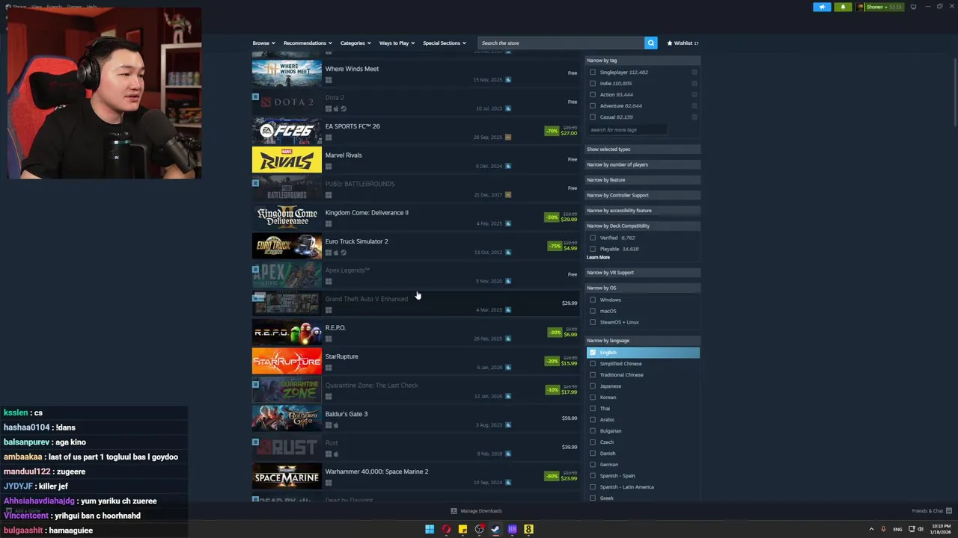Open the Browse dropdown menu
Screen dimensions: 958x538
pyautogui.click(x=263, y=43)
